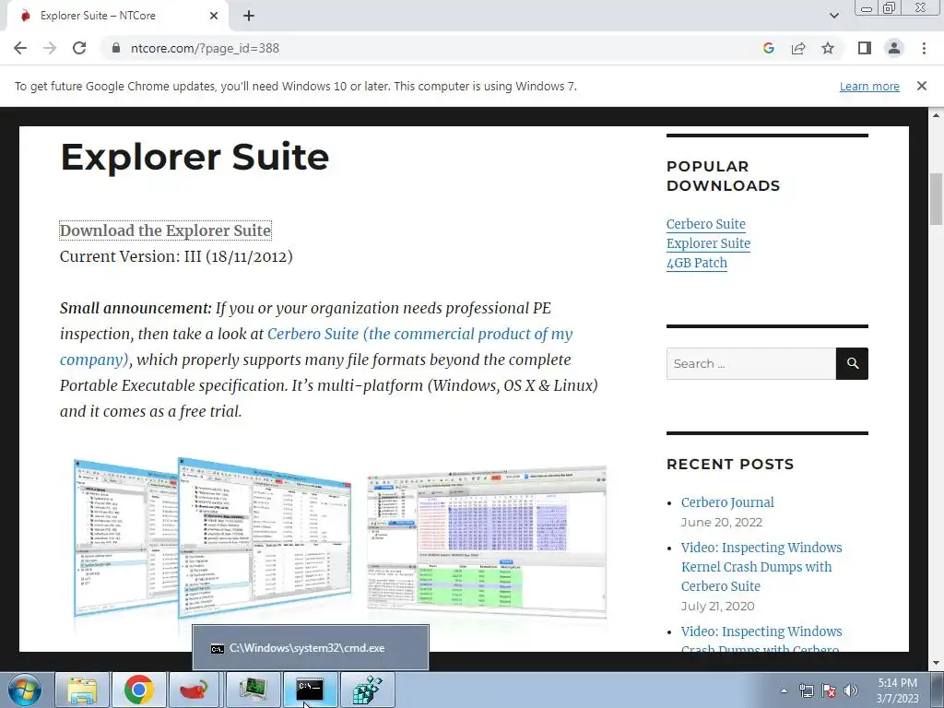
Task: Open Windows Explorer from the taskbar
Action: [82, 690]
